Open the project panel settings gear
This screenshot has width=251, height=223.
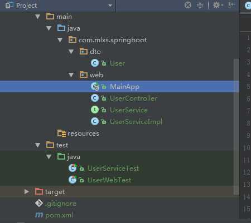218,5
